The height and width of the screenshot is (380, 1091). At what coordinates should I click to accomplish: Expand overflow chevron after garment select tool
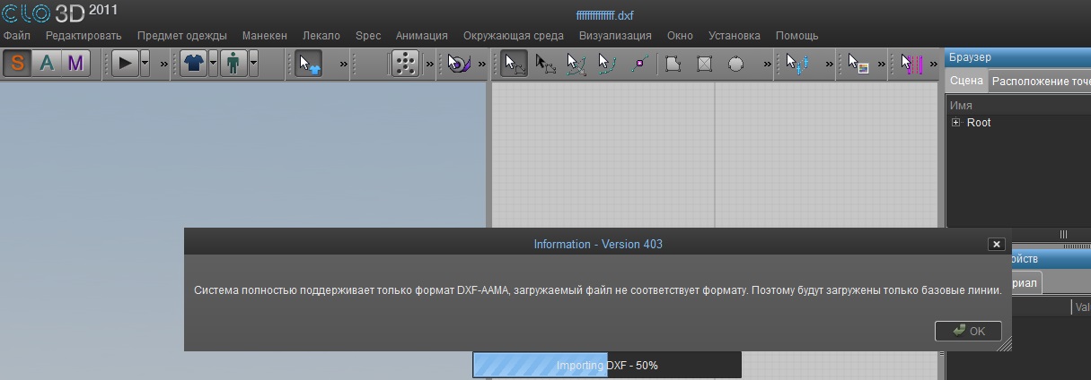344,65
